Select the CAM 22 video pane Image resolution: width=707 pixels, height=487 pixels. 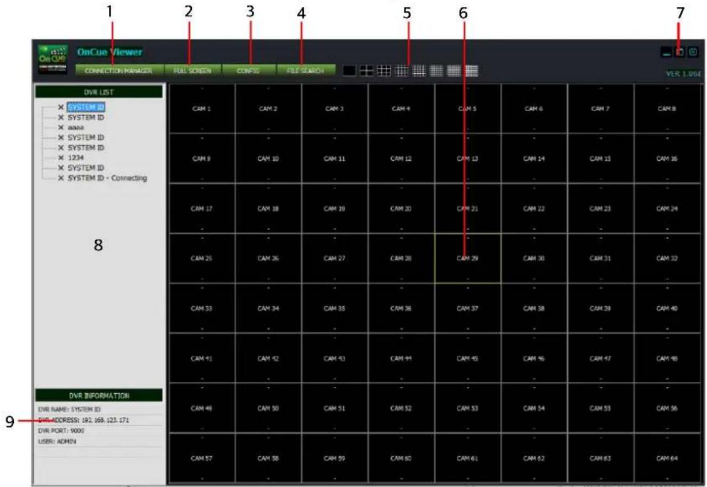coord(534,208)
